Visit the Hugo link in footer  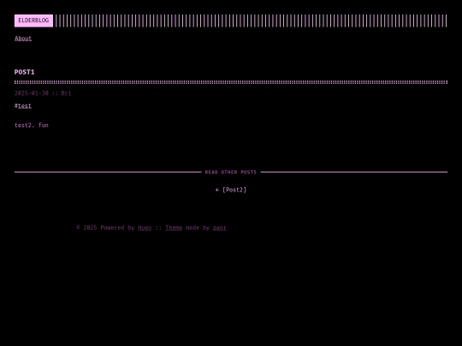[x=145, y=228]
